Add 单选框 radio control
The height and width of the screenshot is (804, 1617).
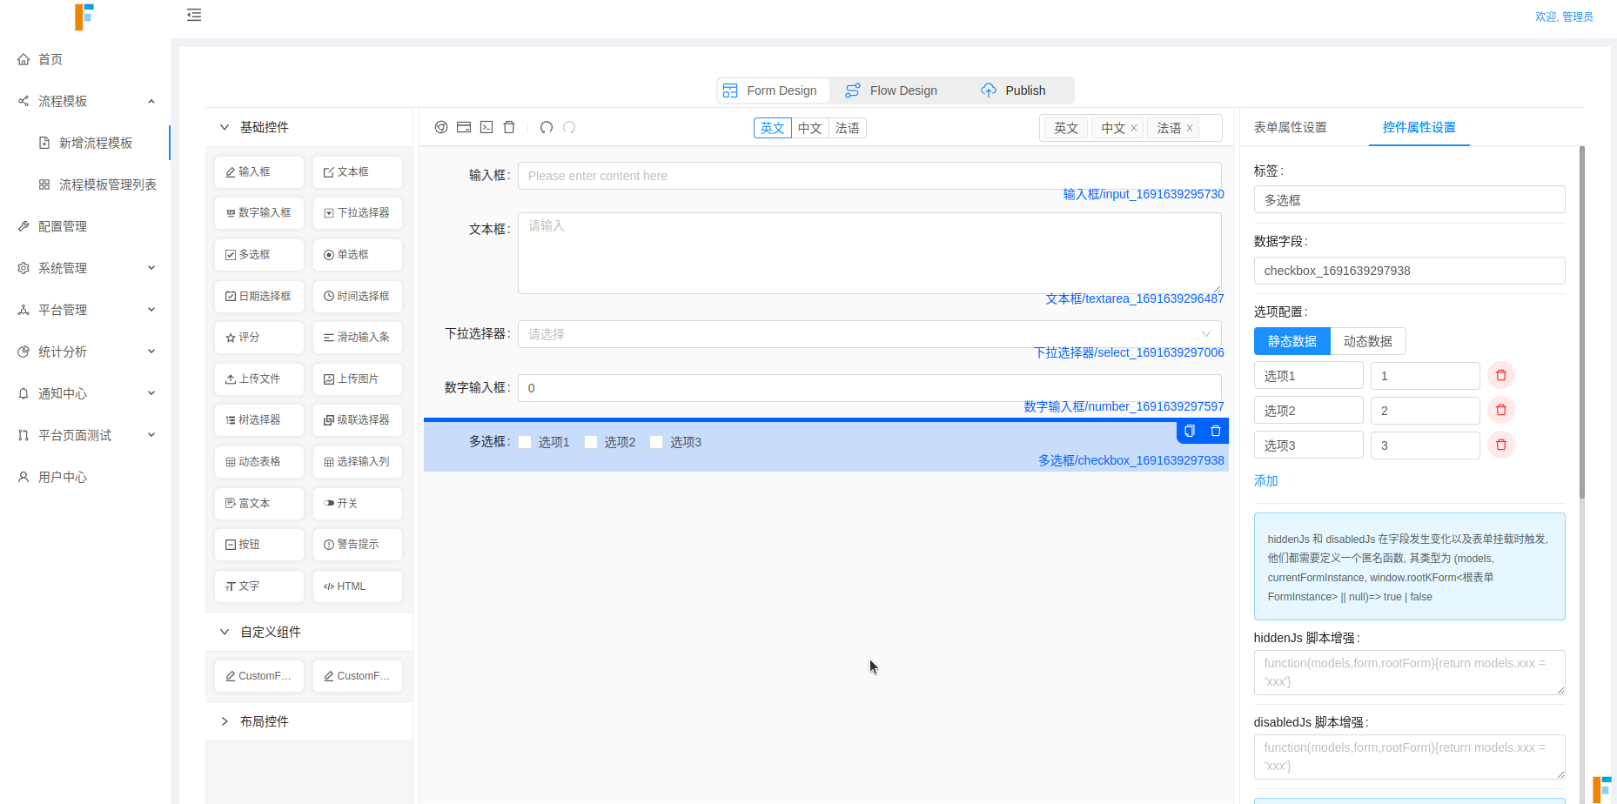[x=358, y=255]
